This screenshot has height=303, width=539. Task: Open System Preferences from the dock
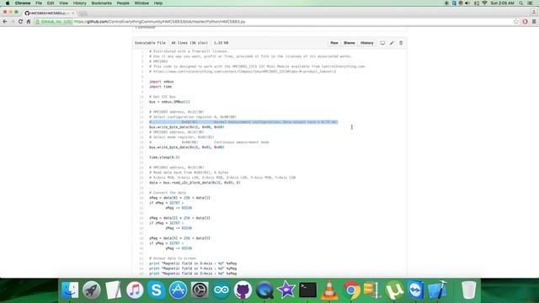click(200, 290)
